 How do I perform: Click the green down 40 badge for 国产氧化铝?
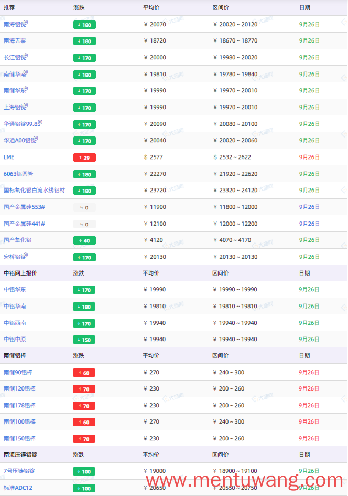84,240
